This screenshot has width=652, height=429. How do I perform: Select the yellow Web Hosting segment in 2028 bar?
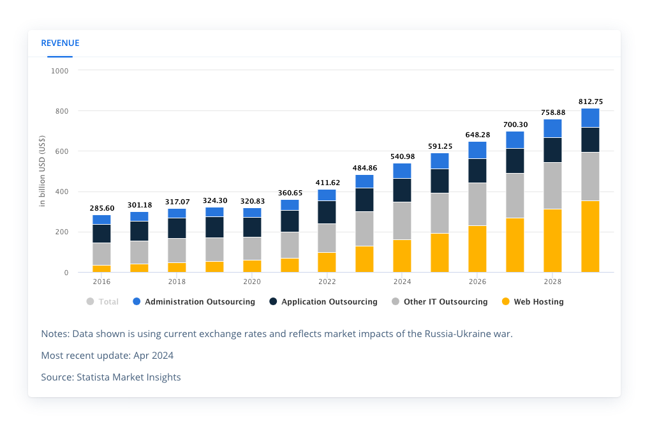552,241
